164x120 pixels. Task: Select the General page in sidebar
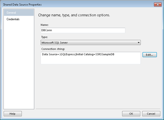coord(19,13)
